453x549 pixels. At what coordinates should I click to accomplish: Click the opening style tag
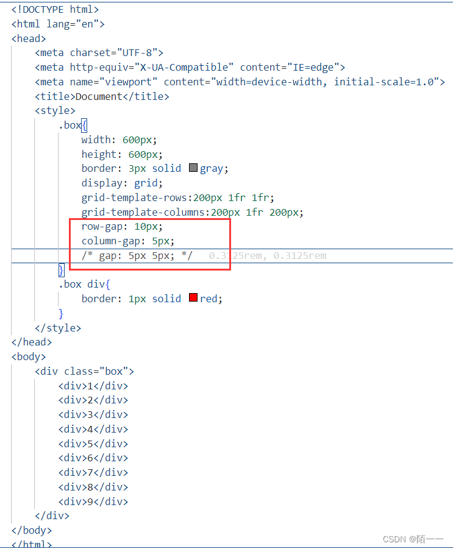coord(55,111)
